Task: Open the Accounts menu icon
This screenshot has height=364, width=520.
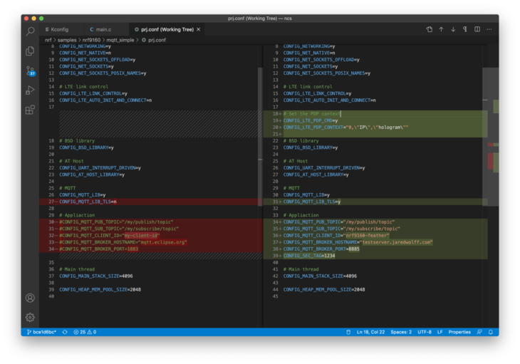Action: pos(30,298)
